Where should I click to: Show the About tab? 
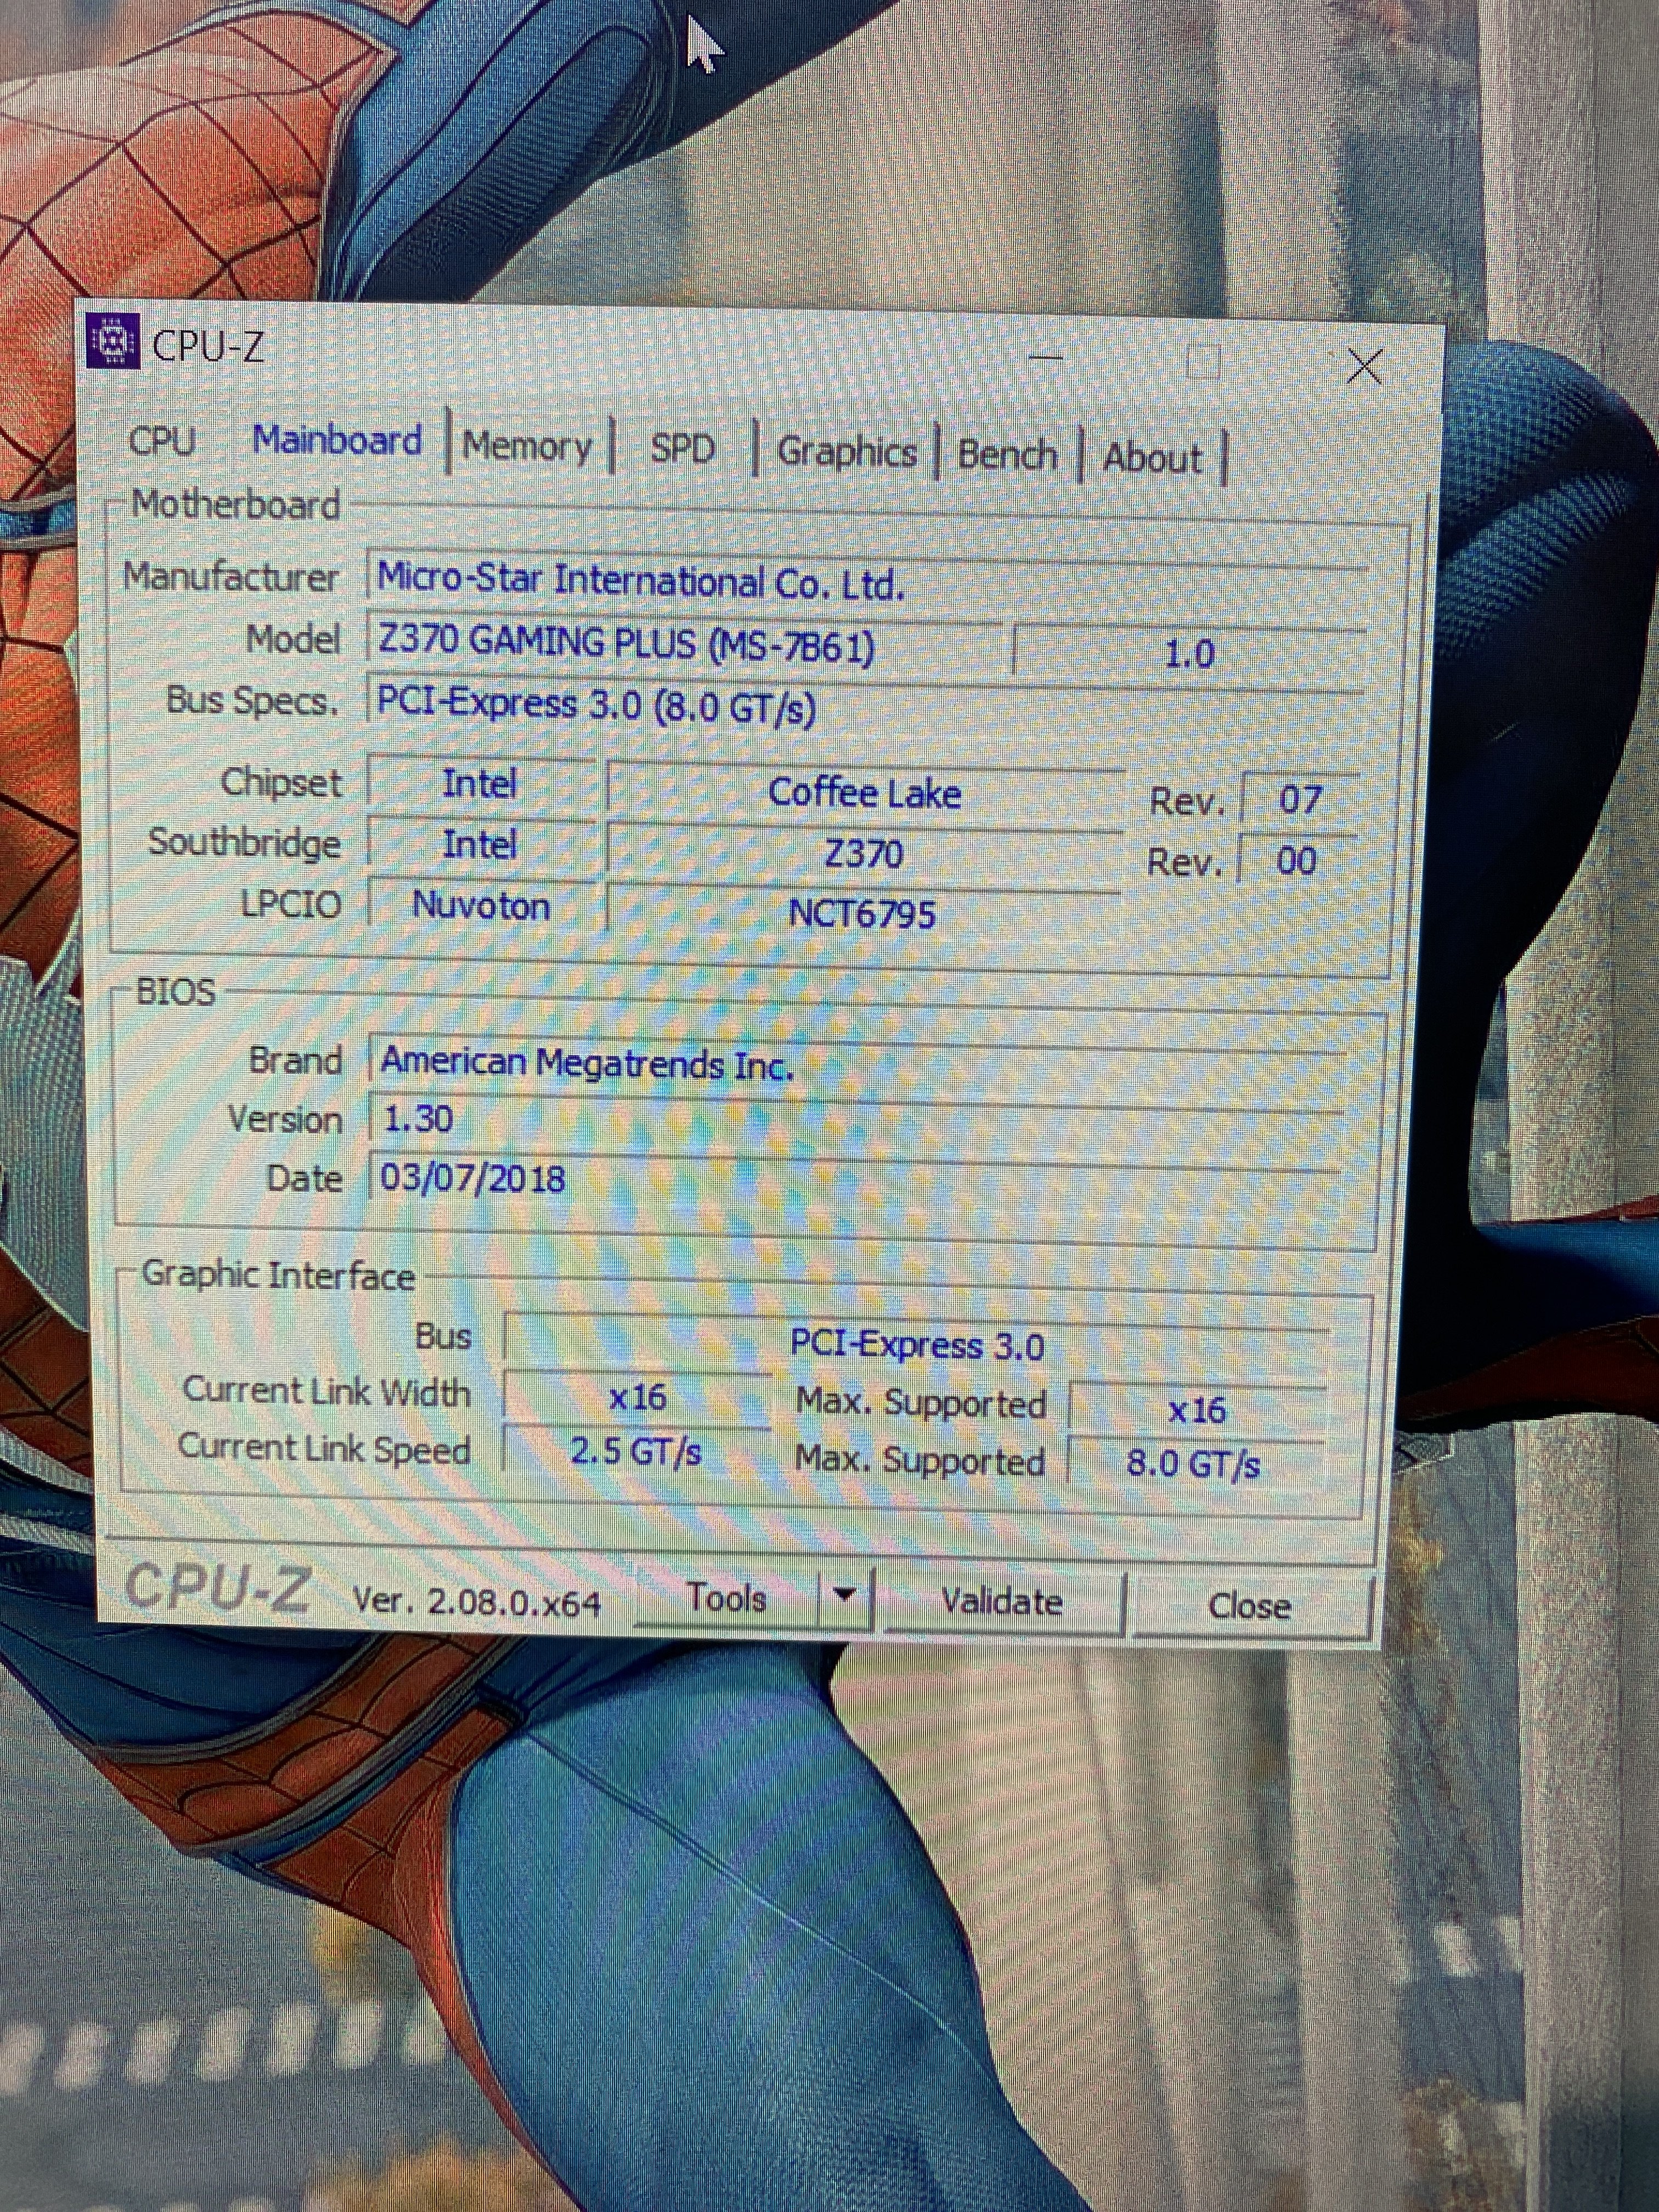1152,458
